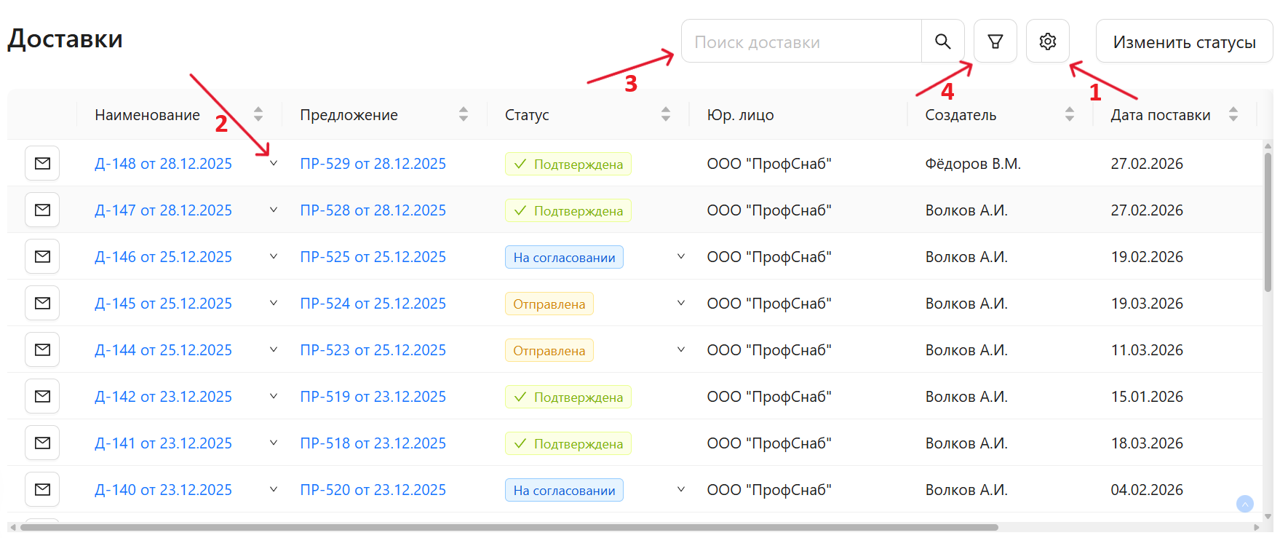The width and height of the screenshot is (1280, 538).
Task: Click envelope icon for delivery Д-148
Action: pyautogui.click(x=42, y=163)
